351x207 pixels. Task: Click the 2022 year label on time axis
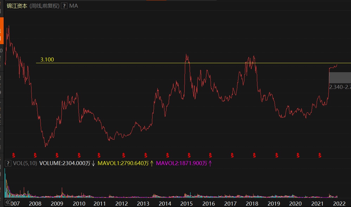(339, 203)
